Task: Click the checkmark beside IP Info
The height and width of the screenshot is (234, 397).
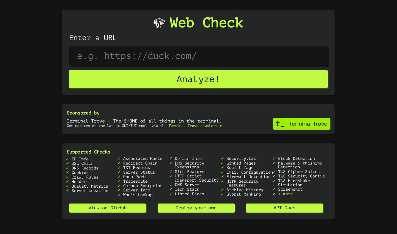Action: point(67,159)
